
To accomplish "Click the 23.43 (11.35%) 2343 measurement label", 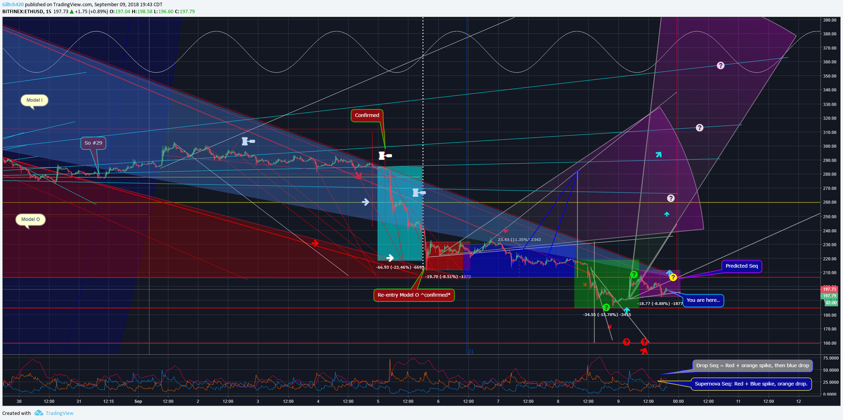I will tap(519, 240).
